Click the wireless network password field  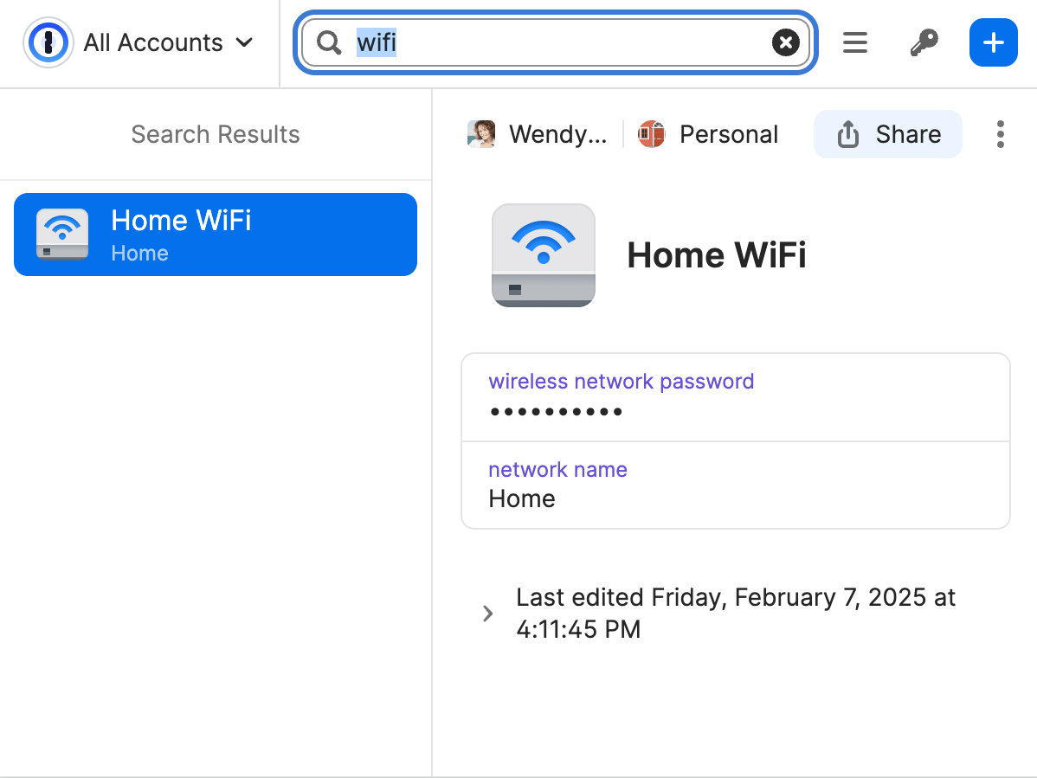coord(736,397)
